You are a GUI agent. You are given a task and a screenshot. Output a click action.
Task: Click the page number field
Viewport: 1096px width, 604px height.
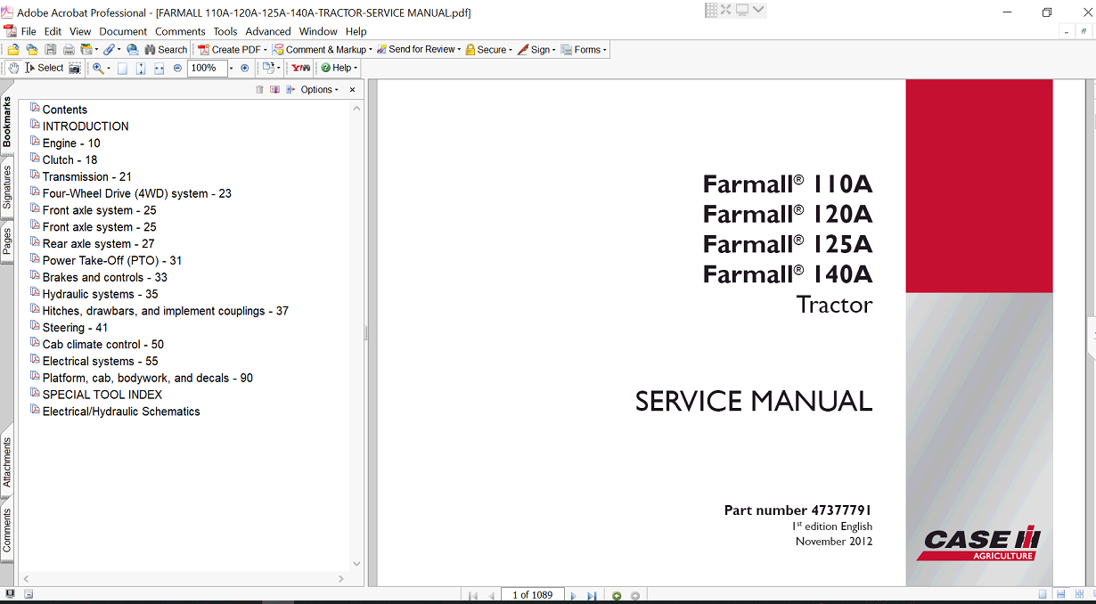pyautogui.click(x=533, y=595)
